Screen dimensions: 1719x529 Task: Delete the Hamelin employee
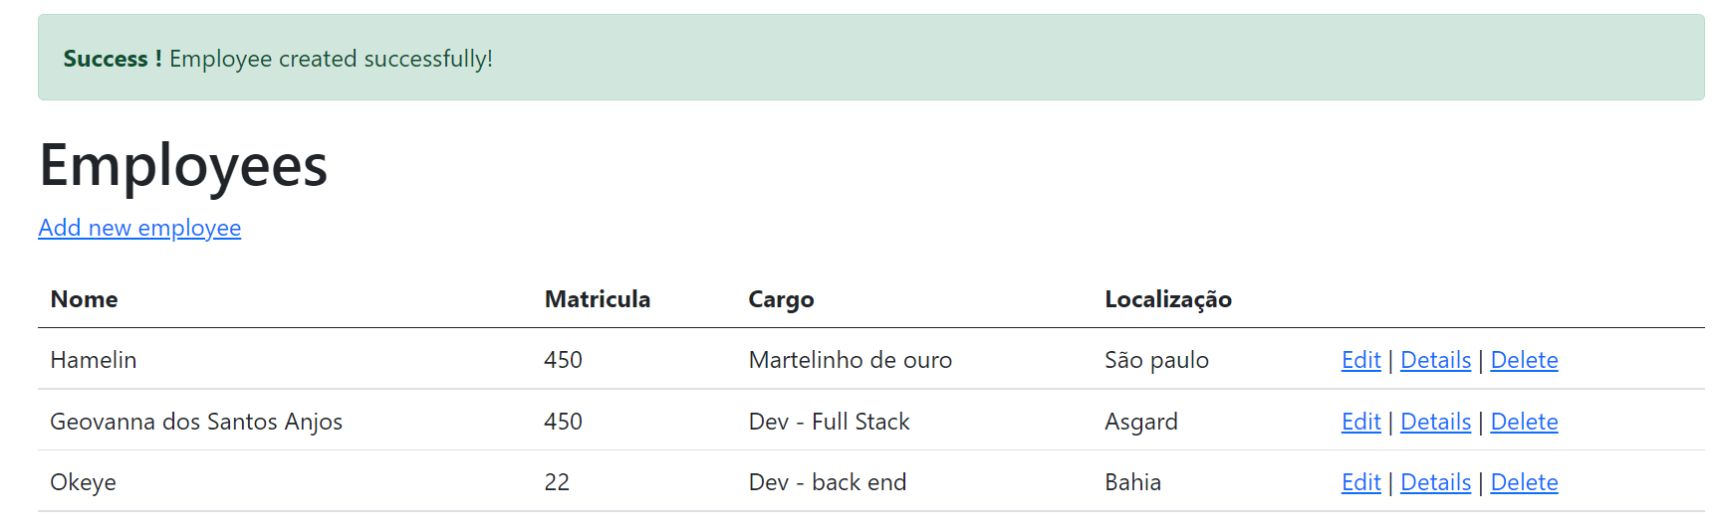[x=1524, y=360]
